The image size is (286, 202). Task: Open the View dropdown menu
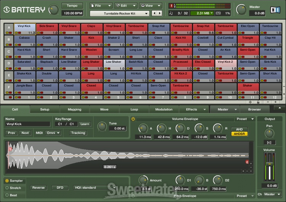point(151,6)
